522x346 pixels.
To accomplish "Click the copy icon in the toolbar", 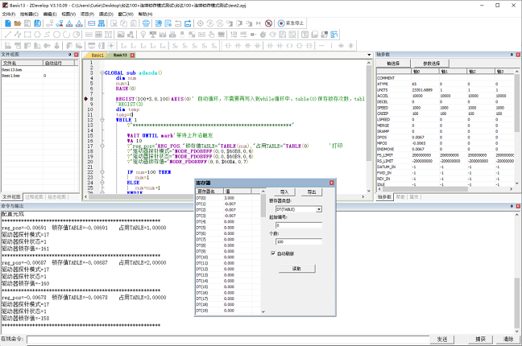I will [x=123, y=23].
